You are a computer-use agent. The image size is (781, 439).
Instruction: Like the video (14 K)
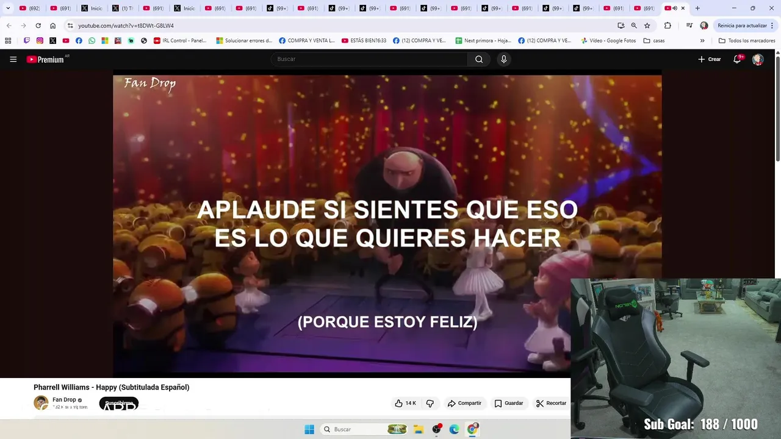pyautogui.click(x=405, y=403)
